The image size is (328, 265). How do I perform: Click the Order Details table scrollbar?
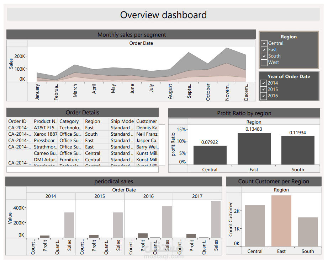(x=162, y=145)
